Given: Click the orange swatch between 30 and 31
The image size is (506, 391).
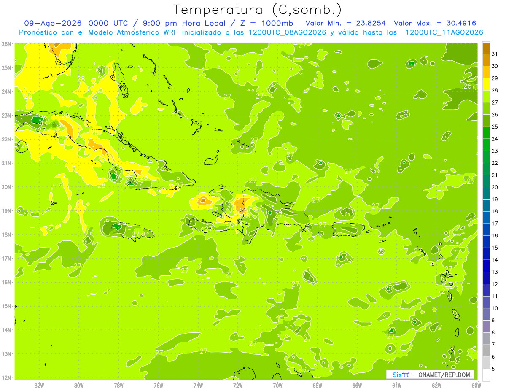Looking at the screenshot, I should click(x=487, y=60).
